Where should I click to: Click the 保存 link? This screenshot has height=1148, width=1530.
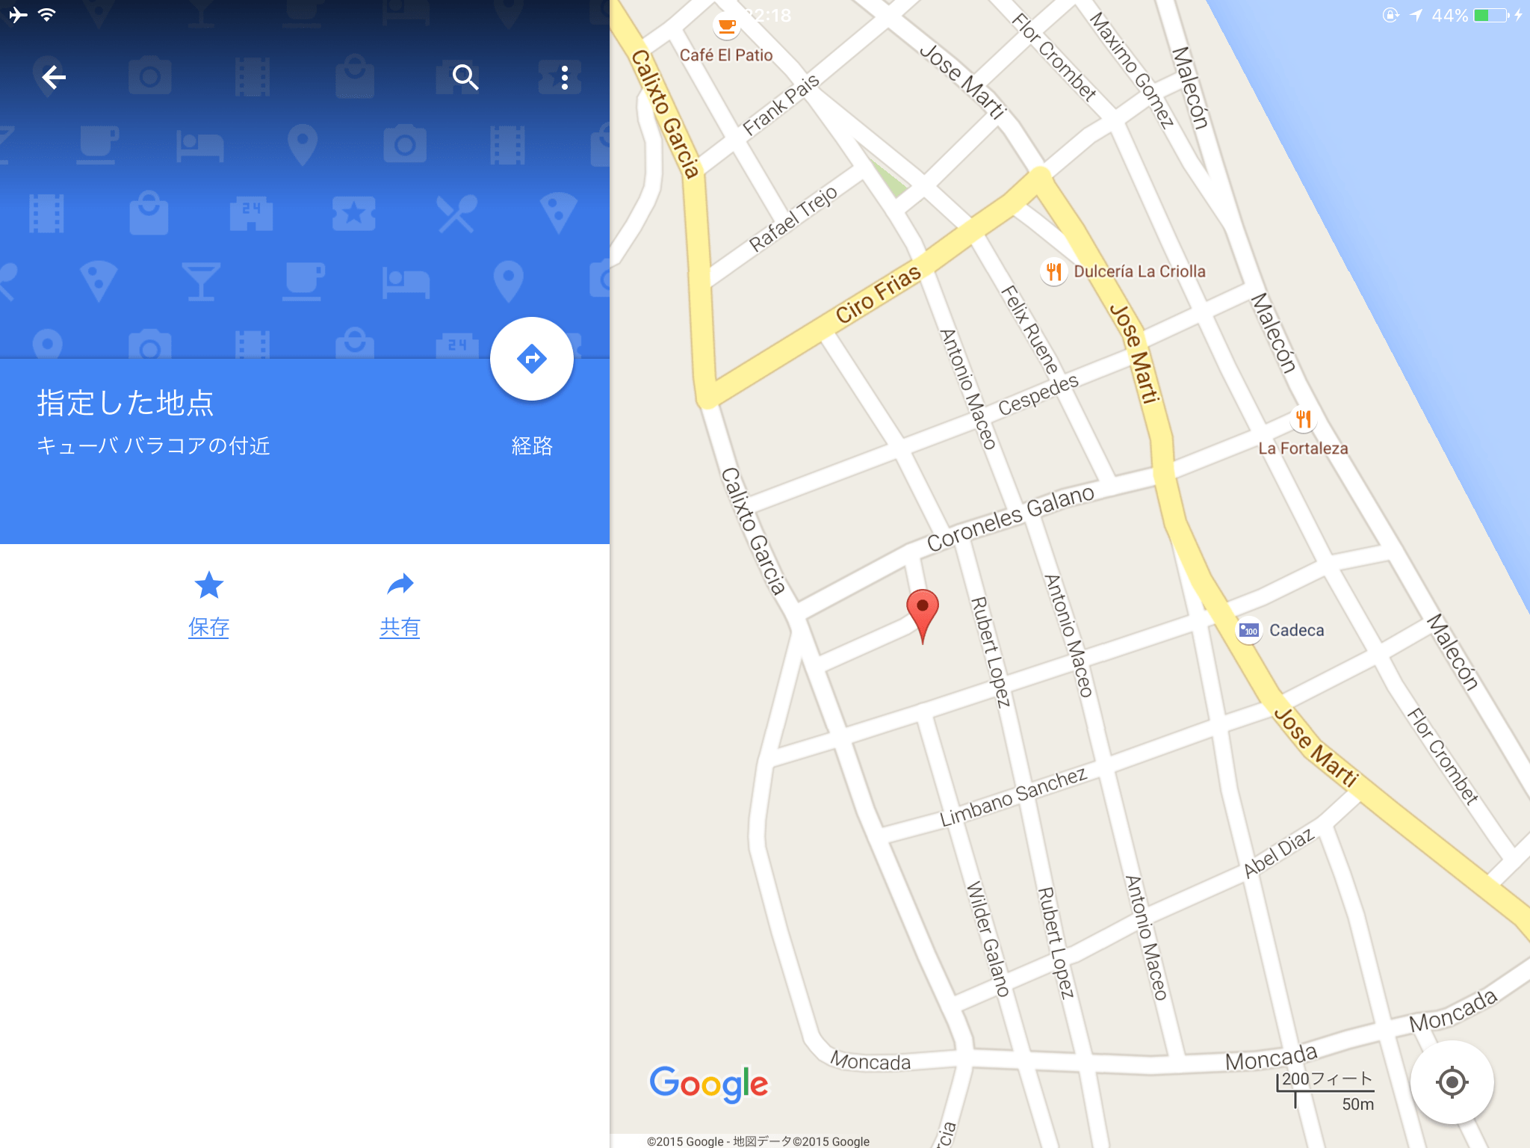(x=209, y=627)
